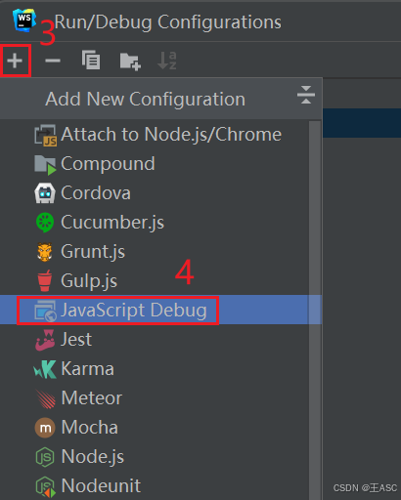
Task: Click the WebStorm logo in title bar
Action: (24, 21)
